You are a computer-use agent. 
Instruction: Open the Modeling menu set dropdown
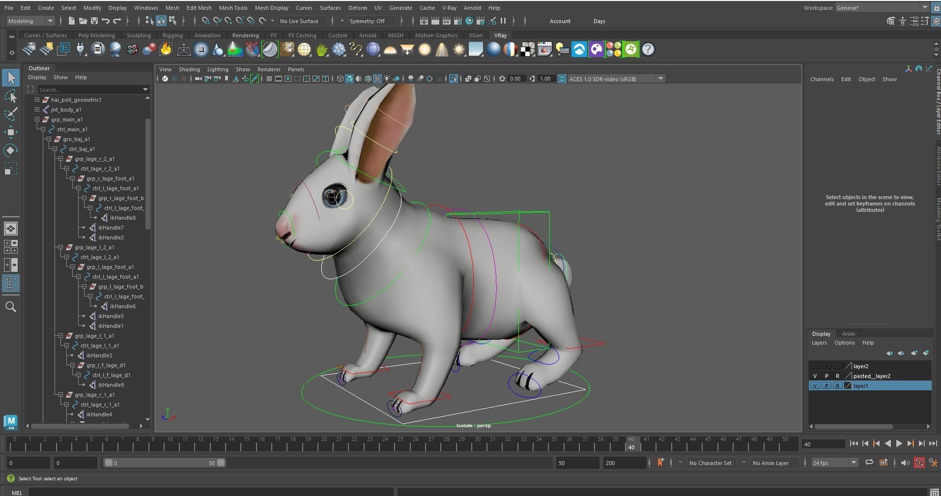coord(30,21)
